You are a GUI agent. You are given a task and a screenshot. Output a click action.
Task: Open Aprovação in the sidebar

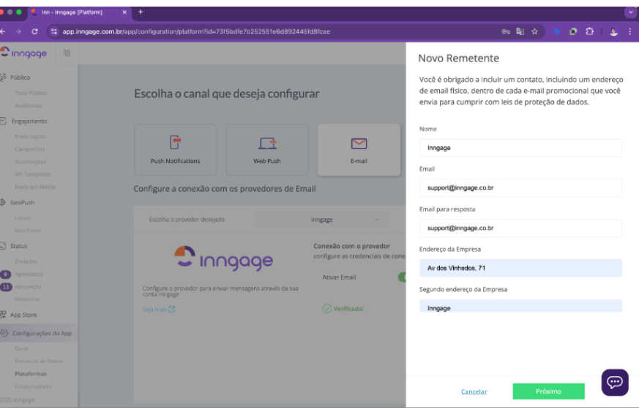(28, 286)
